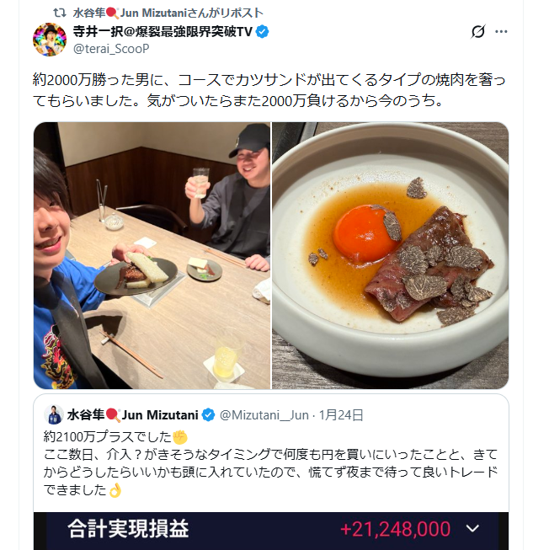This screenshot has width=533, height=550.
Task: Open quoted post text about 約2100万プラス
Action: click(x=270, y=463)
